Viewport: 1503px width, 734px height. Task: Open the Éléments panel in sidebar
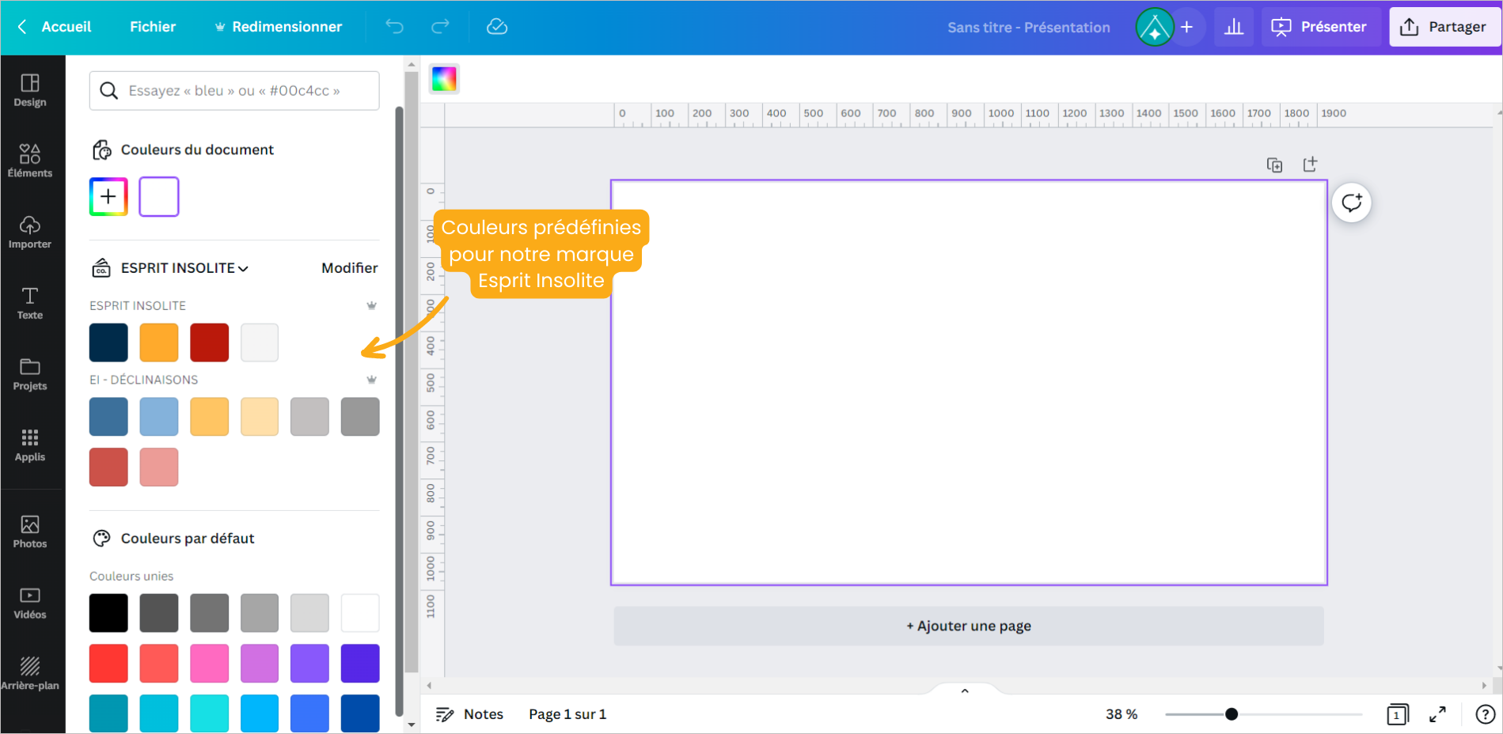click(x=30, y=161)
